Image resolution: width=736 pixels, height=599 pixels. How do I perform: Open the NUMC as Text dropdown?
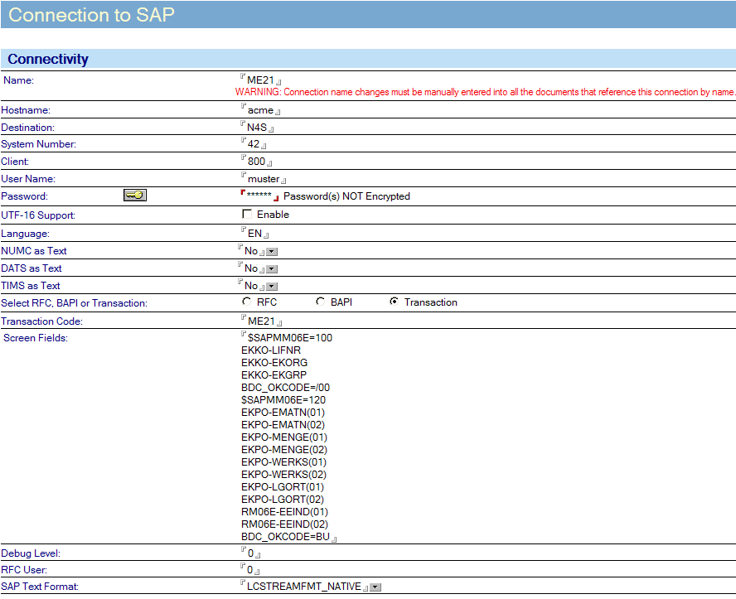coord(272,252)
